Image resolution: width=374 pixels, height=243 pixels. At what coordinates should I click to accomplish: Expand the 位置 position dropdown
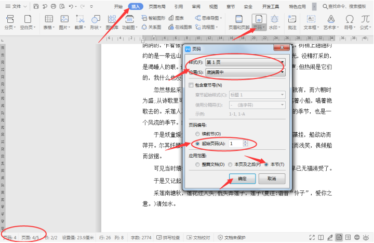click(245, 72)
